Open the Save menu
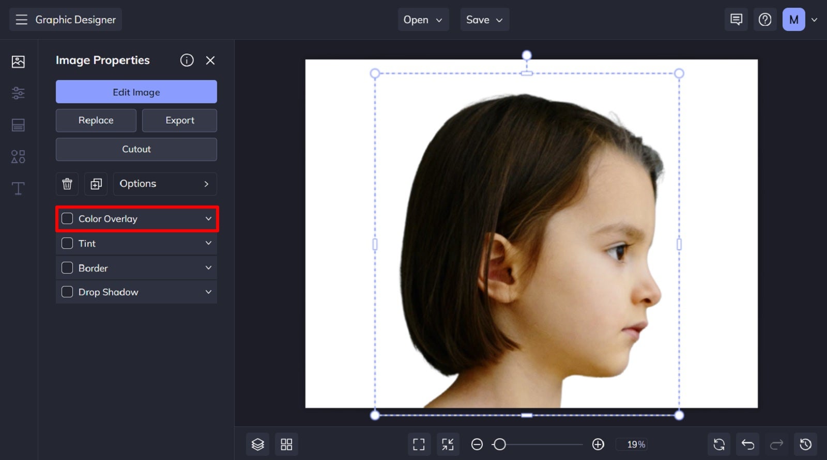The image size is (827, 460). pos(484,20)
